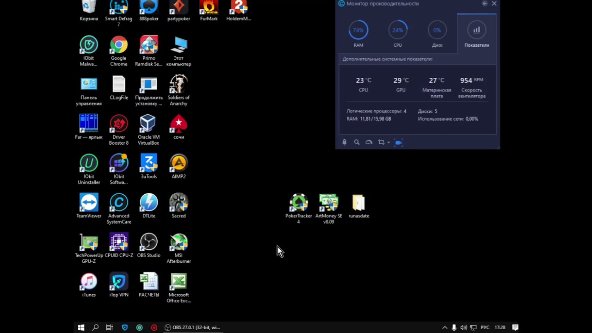592x333 pixels.
Task: Select the Oracle VM VirtualBox icon
Action: click(x=149, y=130)
